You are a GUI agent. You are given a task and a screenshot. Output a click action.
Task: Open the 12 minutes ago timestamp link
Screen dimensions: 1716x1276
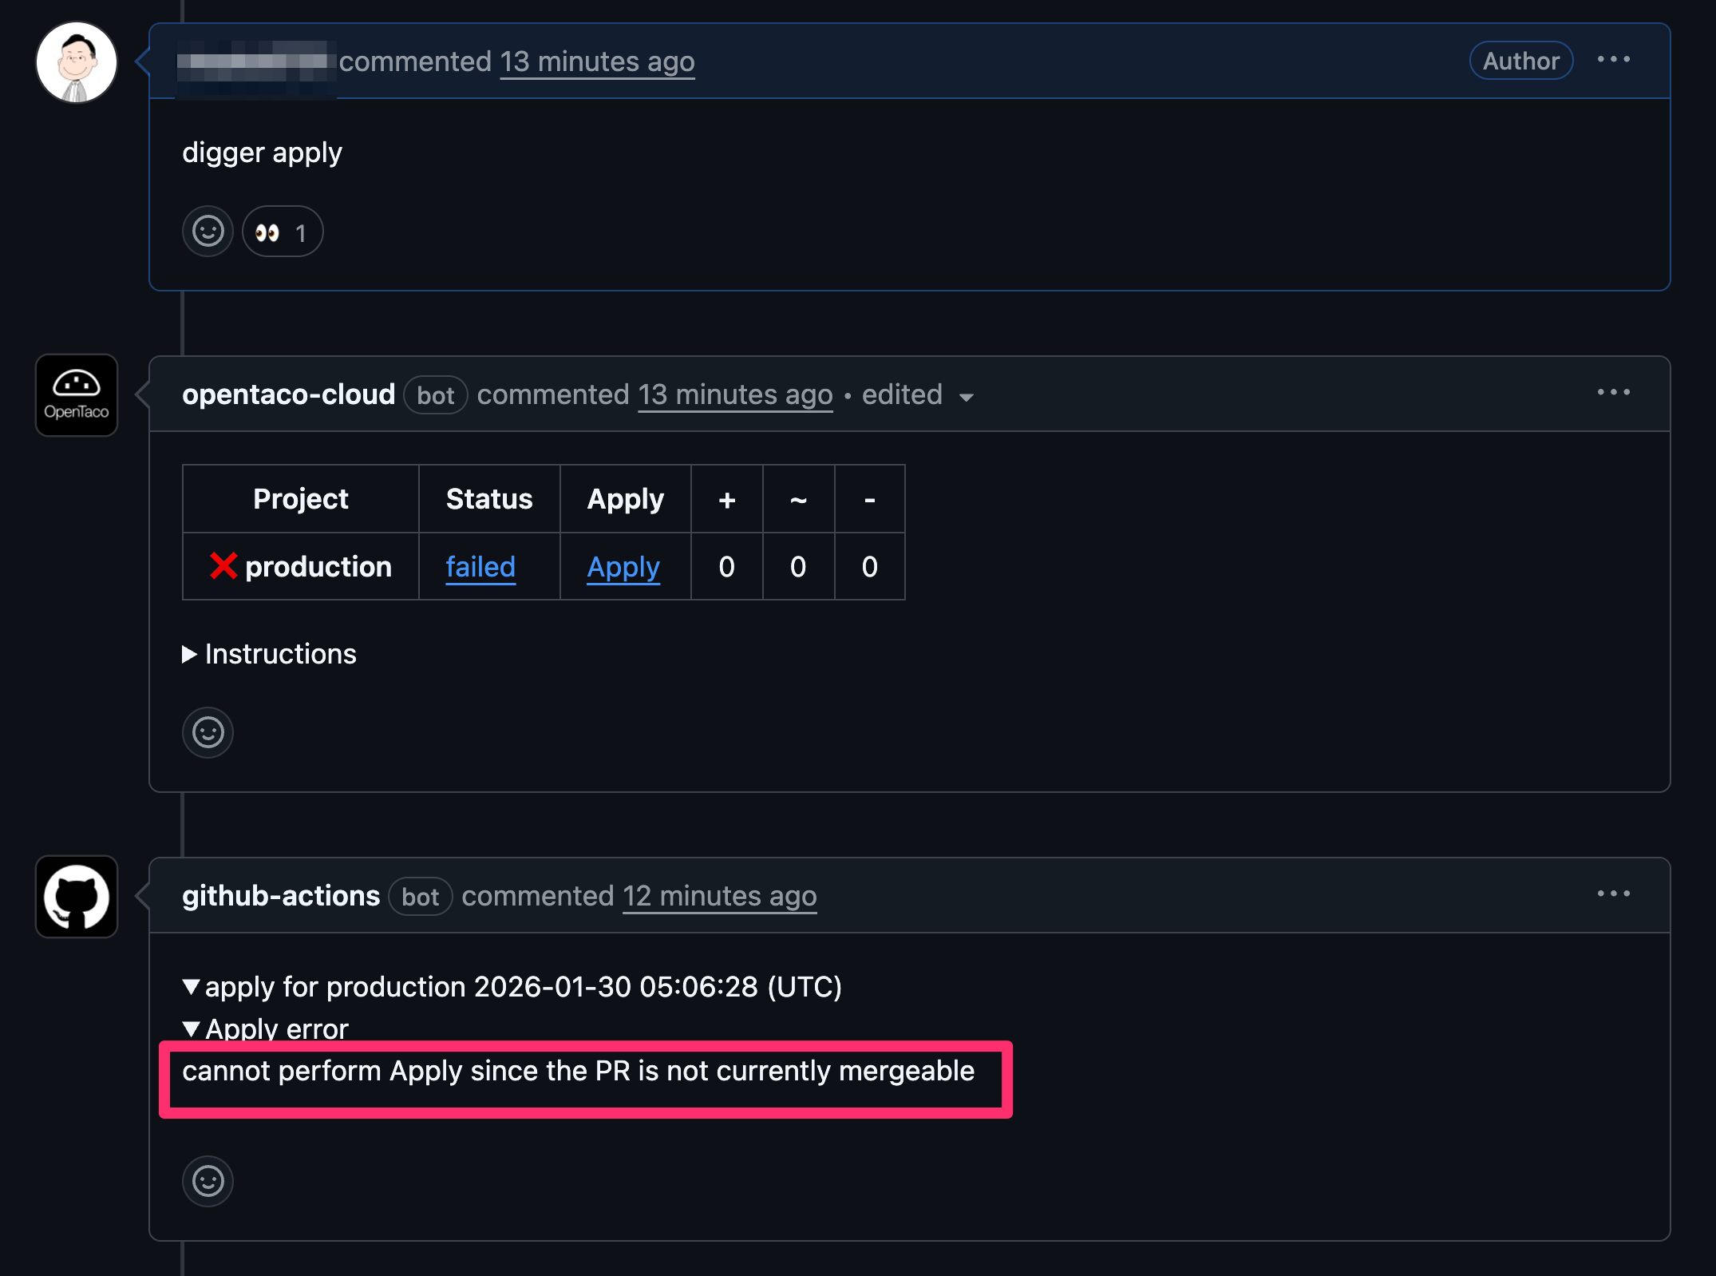click(718, 896)
